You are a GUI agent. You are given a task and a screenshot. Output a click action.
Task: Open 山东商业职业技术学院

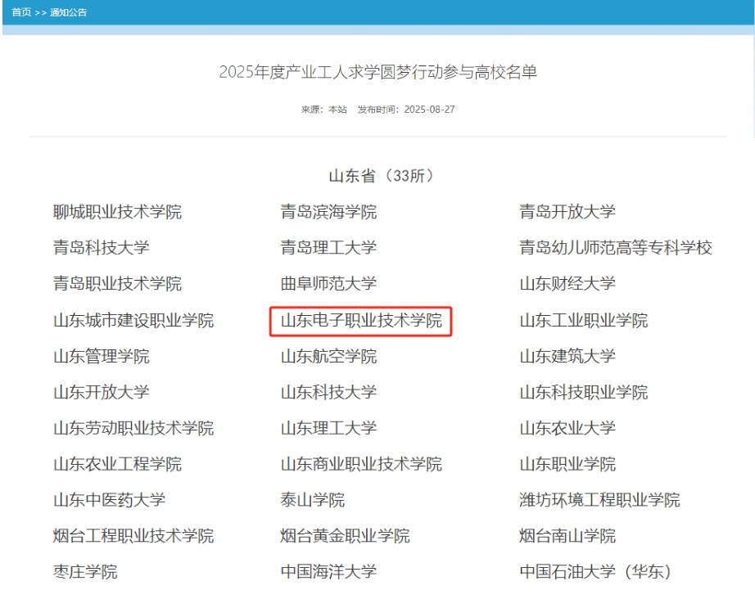click(361, 464)
